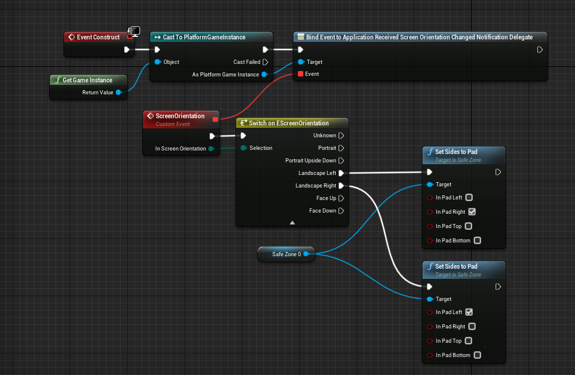575x375 pixels.
Task: Check In Pad Bottom on the lower Set Sides to Pad
Action: pos(476,355)
